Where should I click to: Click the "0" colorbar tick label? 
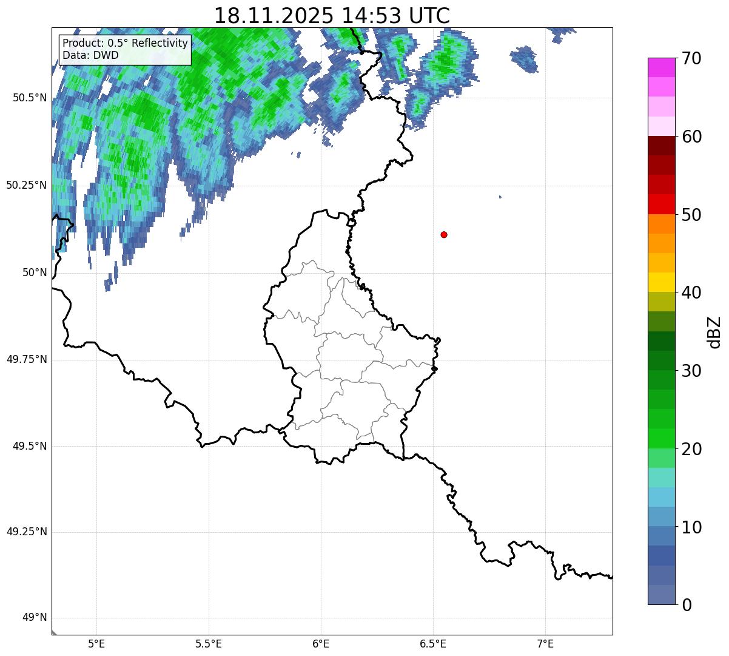(687, 604)
